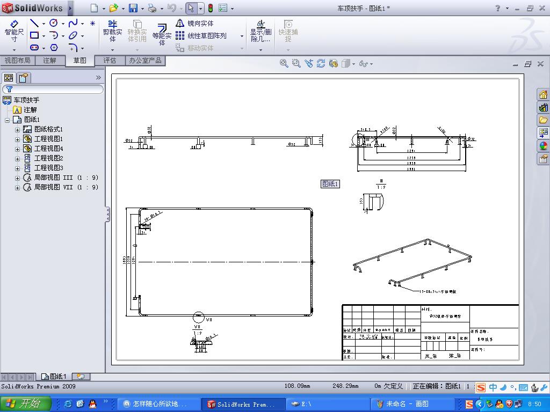Select 车顶扶手 root tree node
550x412 pixels.
21,100
